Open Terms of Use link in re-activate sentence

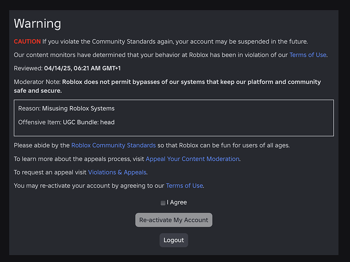tap(184, 185)
